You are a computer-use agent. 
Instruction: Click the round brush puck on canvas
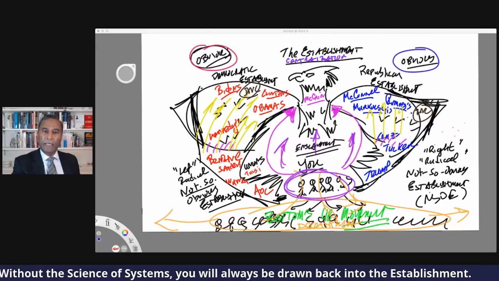[x=126, y=73]
